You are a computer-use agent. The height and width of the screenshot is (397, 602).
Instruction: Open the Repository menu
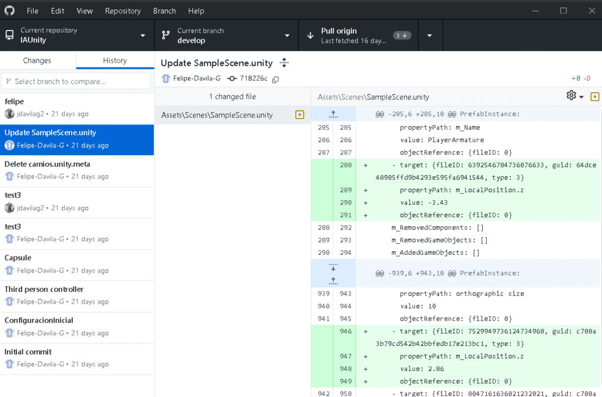(123, 11)
